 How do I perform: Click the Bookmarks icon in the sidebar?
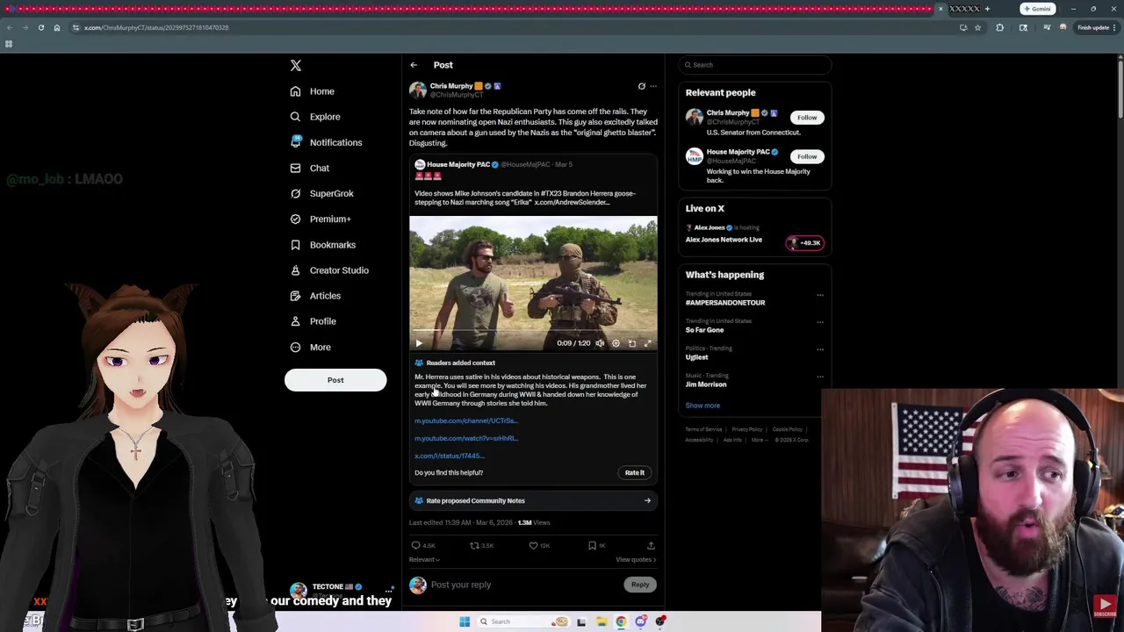[295, 245]
